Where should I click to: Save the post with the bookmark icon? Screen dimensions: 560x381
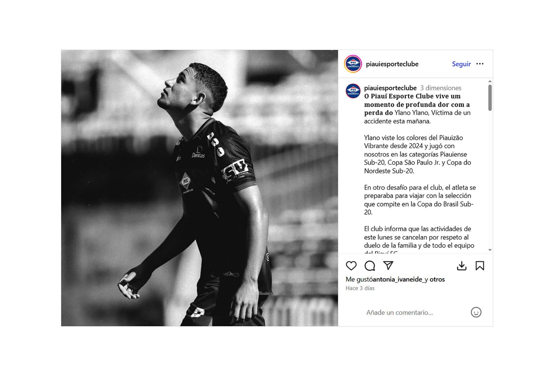[x=480, y=266]
